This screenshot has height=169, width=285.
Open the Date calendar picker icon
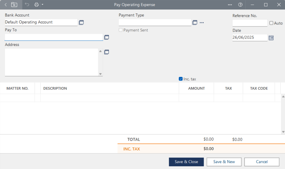271,38
